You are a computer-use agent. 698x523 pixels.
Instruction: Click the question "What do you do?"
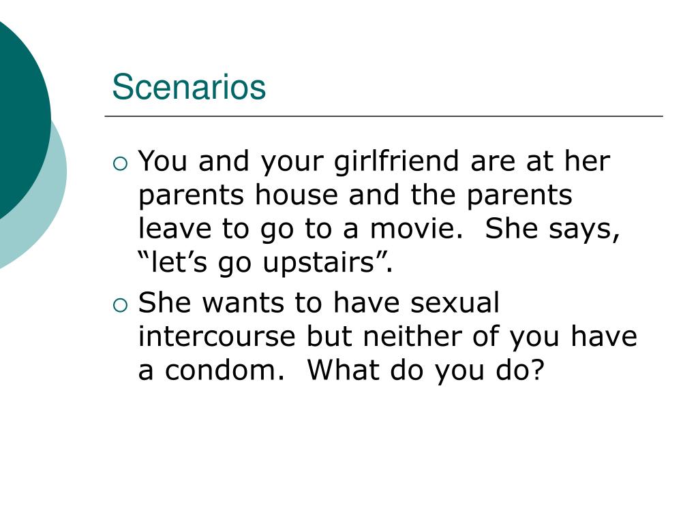(426, 371)
